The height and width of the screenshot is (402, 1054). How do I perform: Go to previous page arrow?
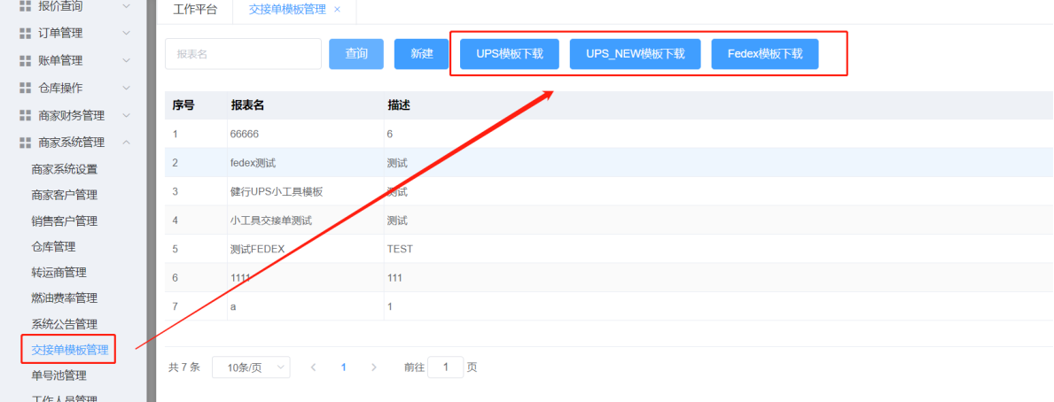313,367
